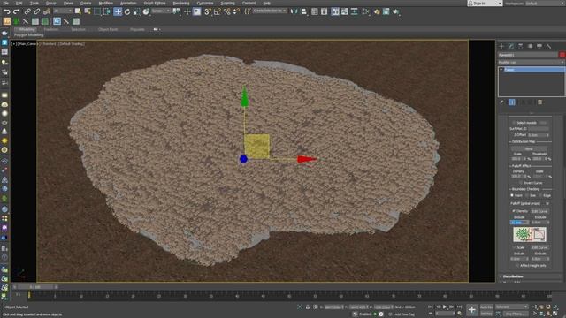566x318 pixels.
Task: Open the Create Selection Set dropdown
Action: click(x=270, y=11)
